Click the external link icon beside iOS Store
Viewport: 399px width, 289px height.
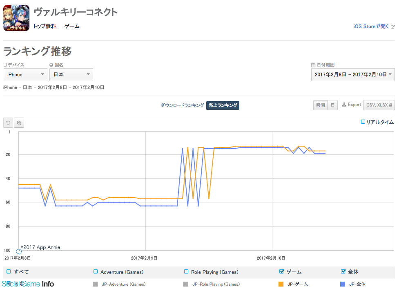point(392,27)
